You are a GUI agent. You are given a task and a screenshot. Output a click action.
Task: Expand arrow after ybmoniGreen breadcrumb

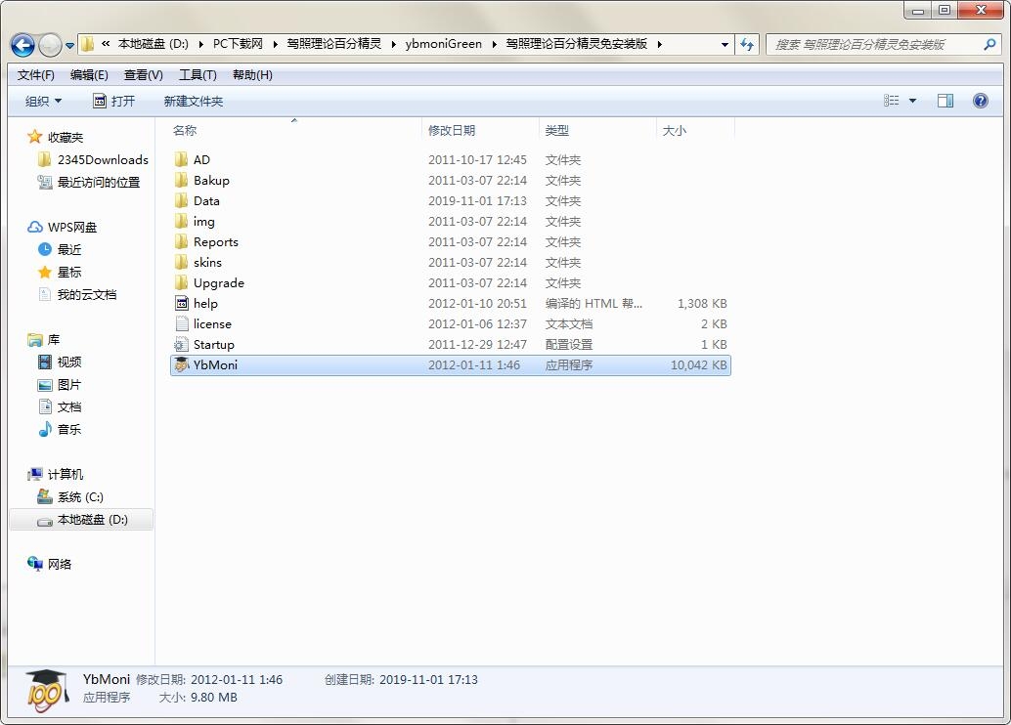495,45
